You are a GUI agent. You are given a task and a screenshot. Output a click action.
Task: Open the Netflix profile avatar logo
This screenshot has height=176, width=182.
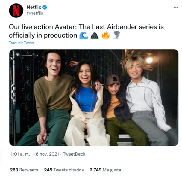coord(16,11)
